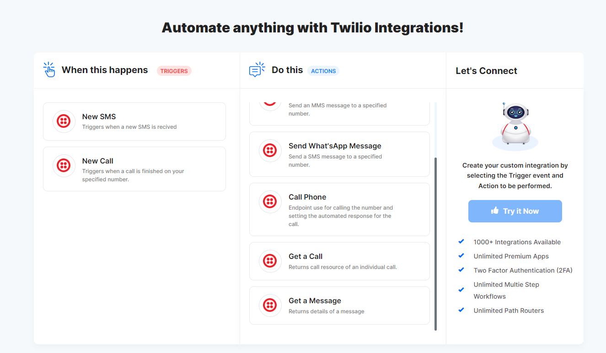Click the actions list scrollbar thumb
The height and width of the screenshot is (353, 606).
[x=435, y=244]
